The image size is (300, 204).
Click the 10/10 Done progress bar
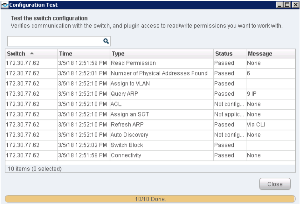150,199
